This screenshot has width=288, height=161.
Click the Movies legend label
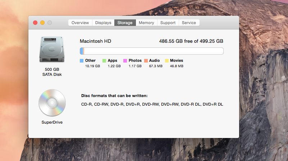(x=177, y=61)
